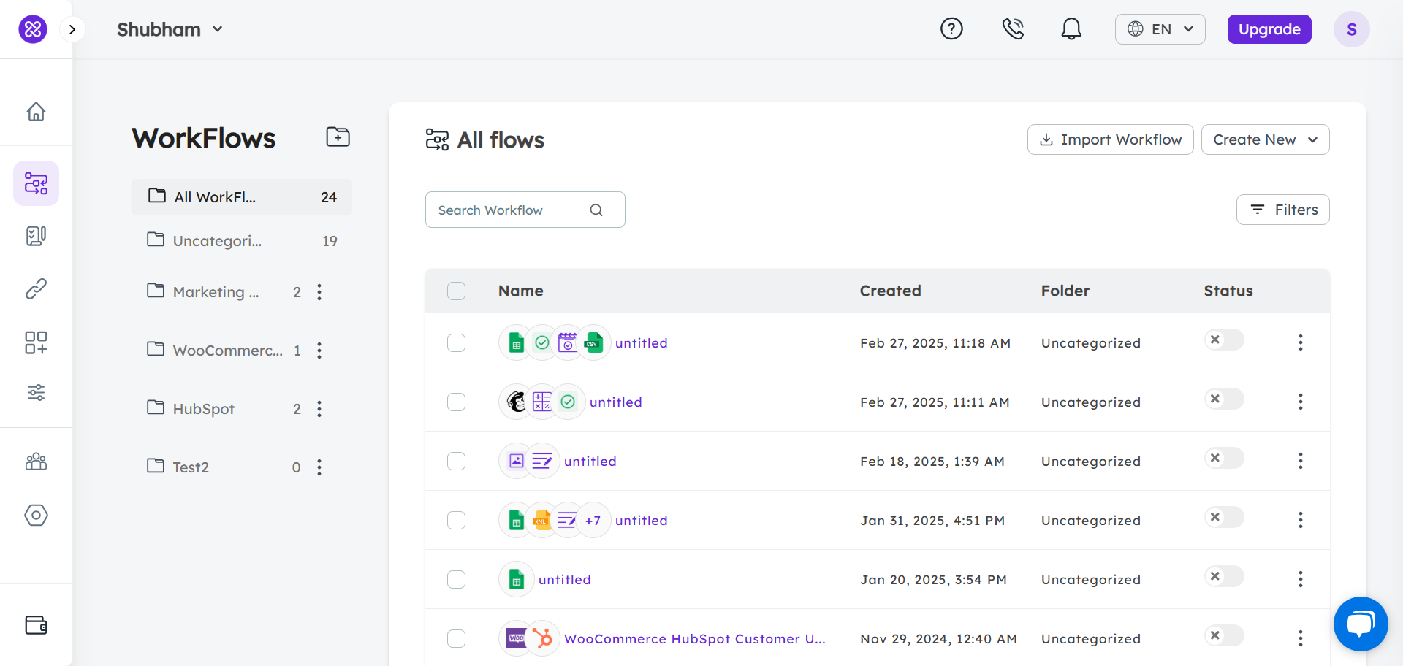The width and height of the screenshot is (1403, 666).
Task: Check the Feb 18 workflow row checkbox
Action: click(x=456, y=461)
